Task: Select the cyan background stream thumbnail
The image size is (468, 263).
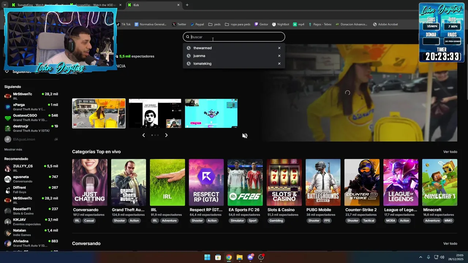Action: click(211, 113)
